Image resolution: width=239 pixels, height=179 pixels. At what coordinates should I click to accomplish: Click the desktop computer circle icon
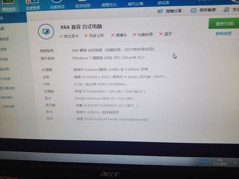[46, 32]
